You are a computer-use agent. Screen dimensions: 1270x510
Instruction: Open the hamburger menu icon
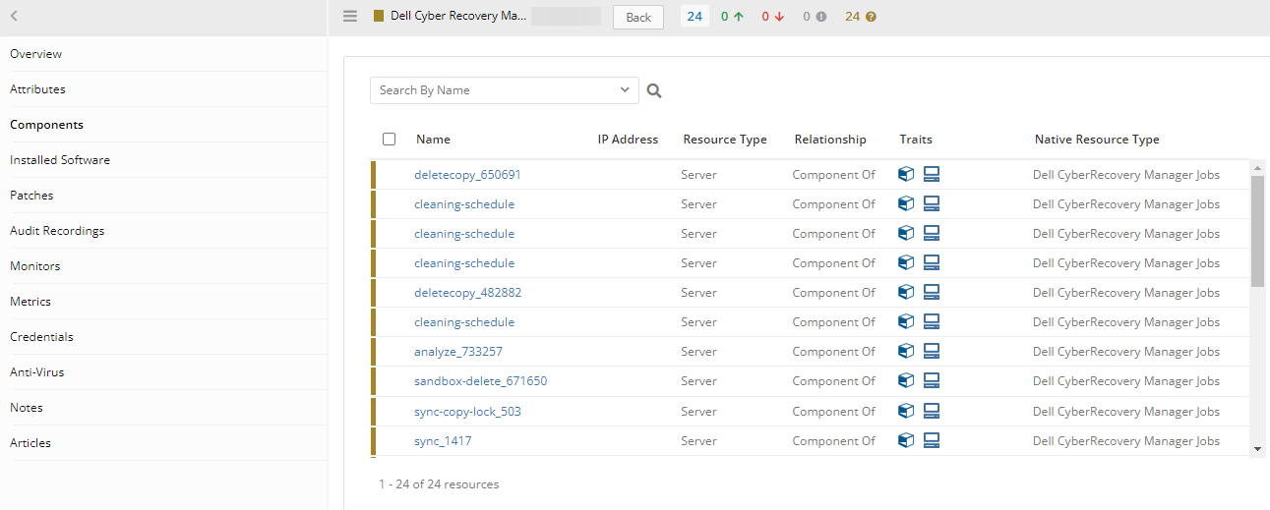pyautogui.click(x=350, y=17)
